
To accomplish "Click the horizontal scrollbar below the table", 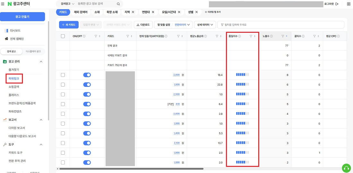I will [x=131, y=169].
